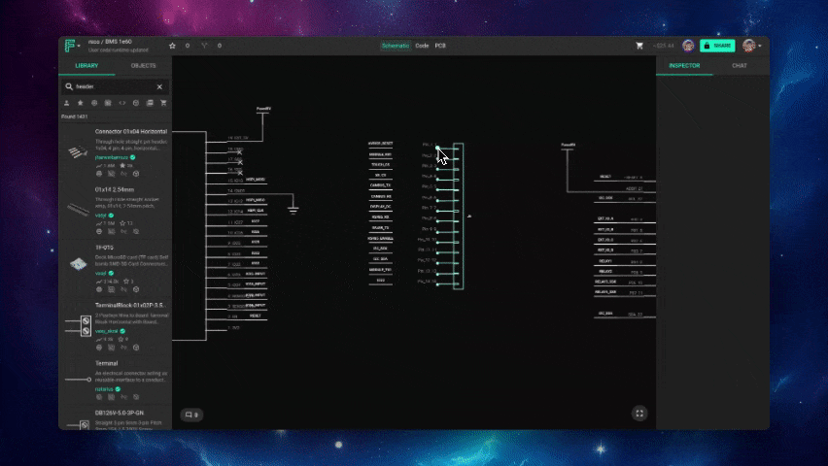
Task: Switch to the PCB view
Action: tap(440, 46)
